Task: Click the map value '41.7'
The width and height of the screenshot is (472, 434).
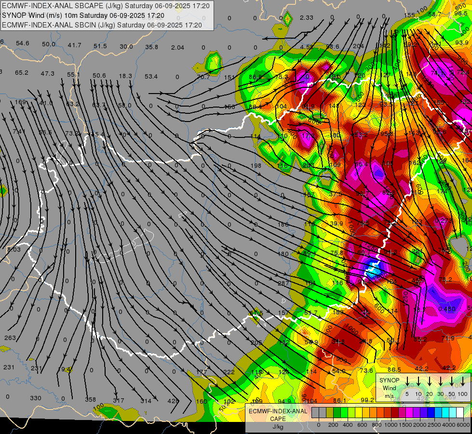Action: (x=74, y=45)
